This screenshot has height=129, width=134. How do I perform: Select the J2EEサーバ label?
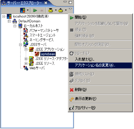[x=38, y=45]
